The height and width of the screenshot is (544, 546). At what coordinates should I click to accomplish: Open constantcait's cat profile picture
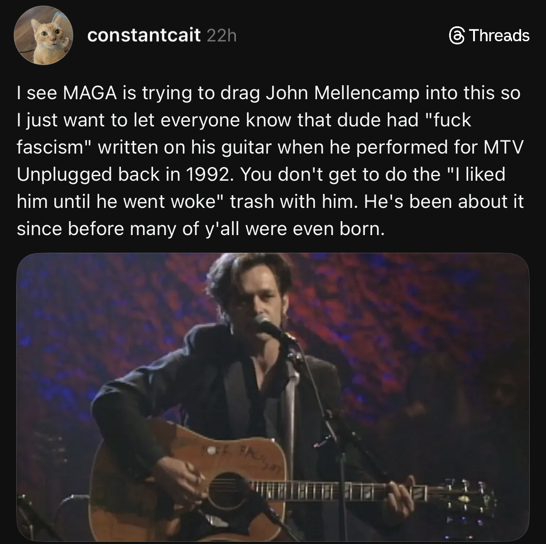pyautogui.click(x=44, y=35)
